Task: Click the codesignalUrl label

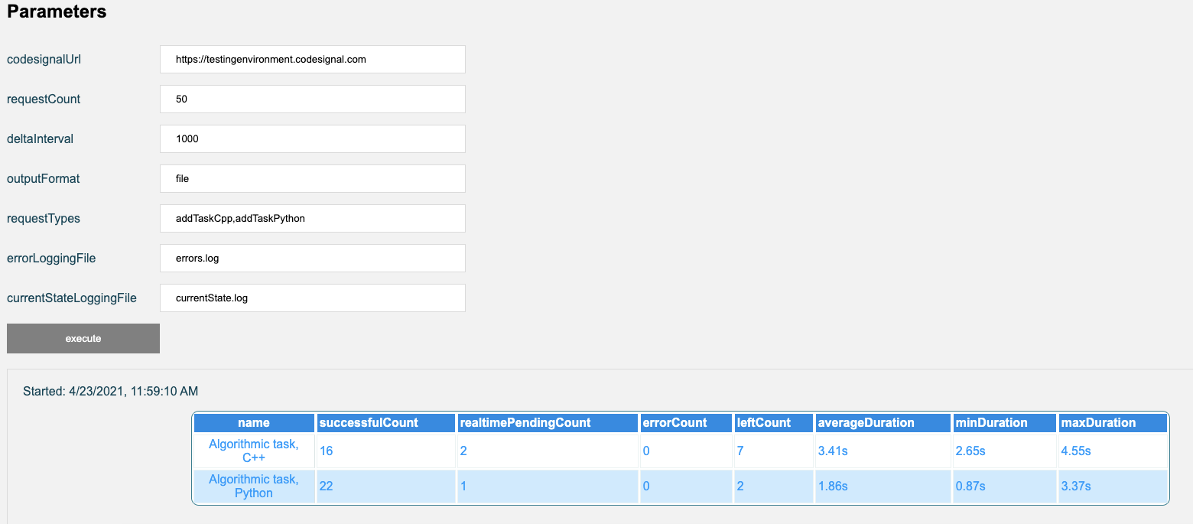Action: (44, 59)
